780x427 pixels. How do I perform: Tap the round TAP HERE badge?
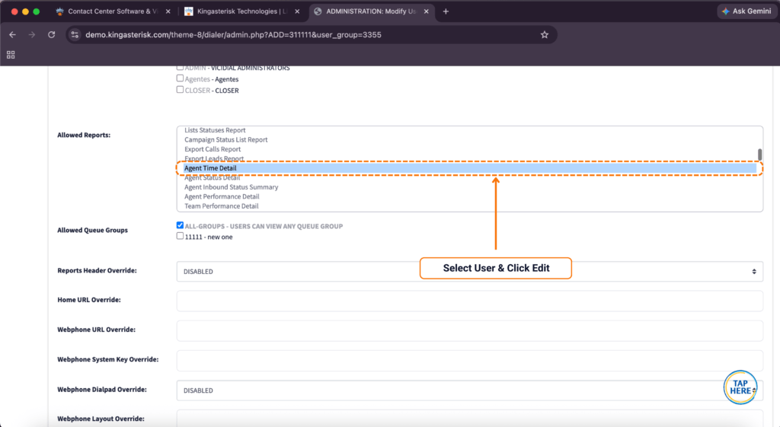click(x=740, y=387)
